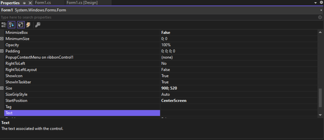Image resolution: width=324 pixels, height=140 pixels.
Task: Select the Opacity property row
Action: tap(82, 45)
